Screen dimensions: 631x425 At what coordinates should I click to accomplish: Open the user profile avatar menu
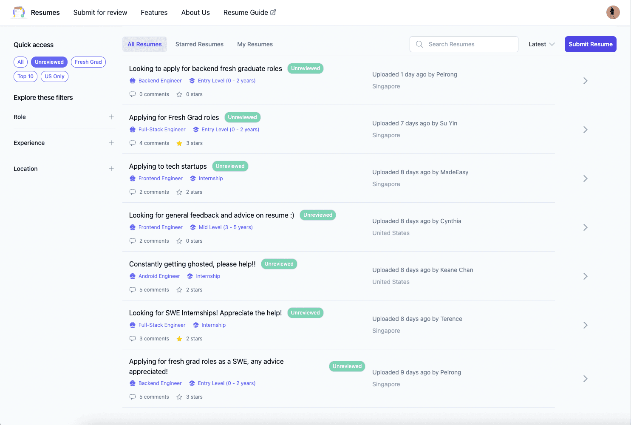point(612,12)
